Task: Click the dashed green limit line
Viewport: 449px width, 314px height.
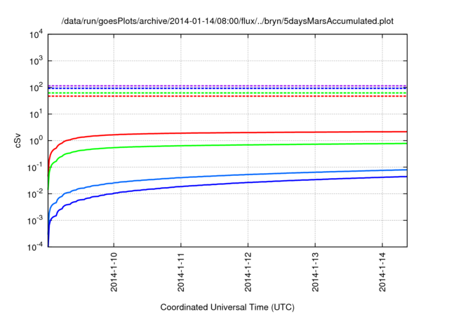Action: [227, 93]
